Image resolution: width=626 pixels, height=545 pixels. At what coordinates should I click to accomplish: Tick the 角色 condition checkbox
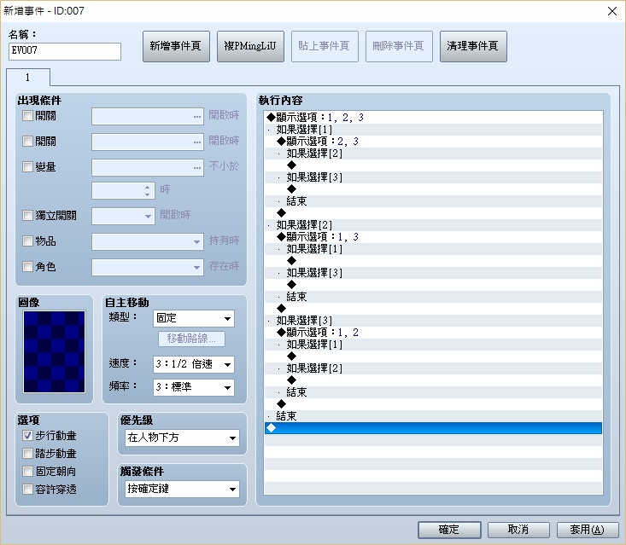click(27, 267)
